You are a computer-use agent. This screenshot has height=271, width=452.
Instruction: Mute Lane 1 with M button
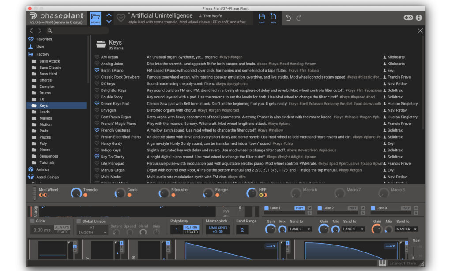(x=309, y=208)
